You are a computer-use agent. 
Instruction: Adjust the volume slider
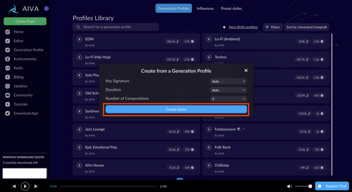[x=303, y=186]
